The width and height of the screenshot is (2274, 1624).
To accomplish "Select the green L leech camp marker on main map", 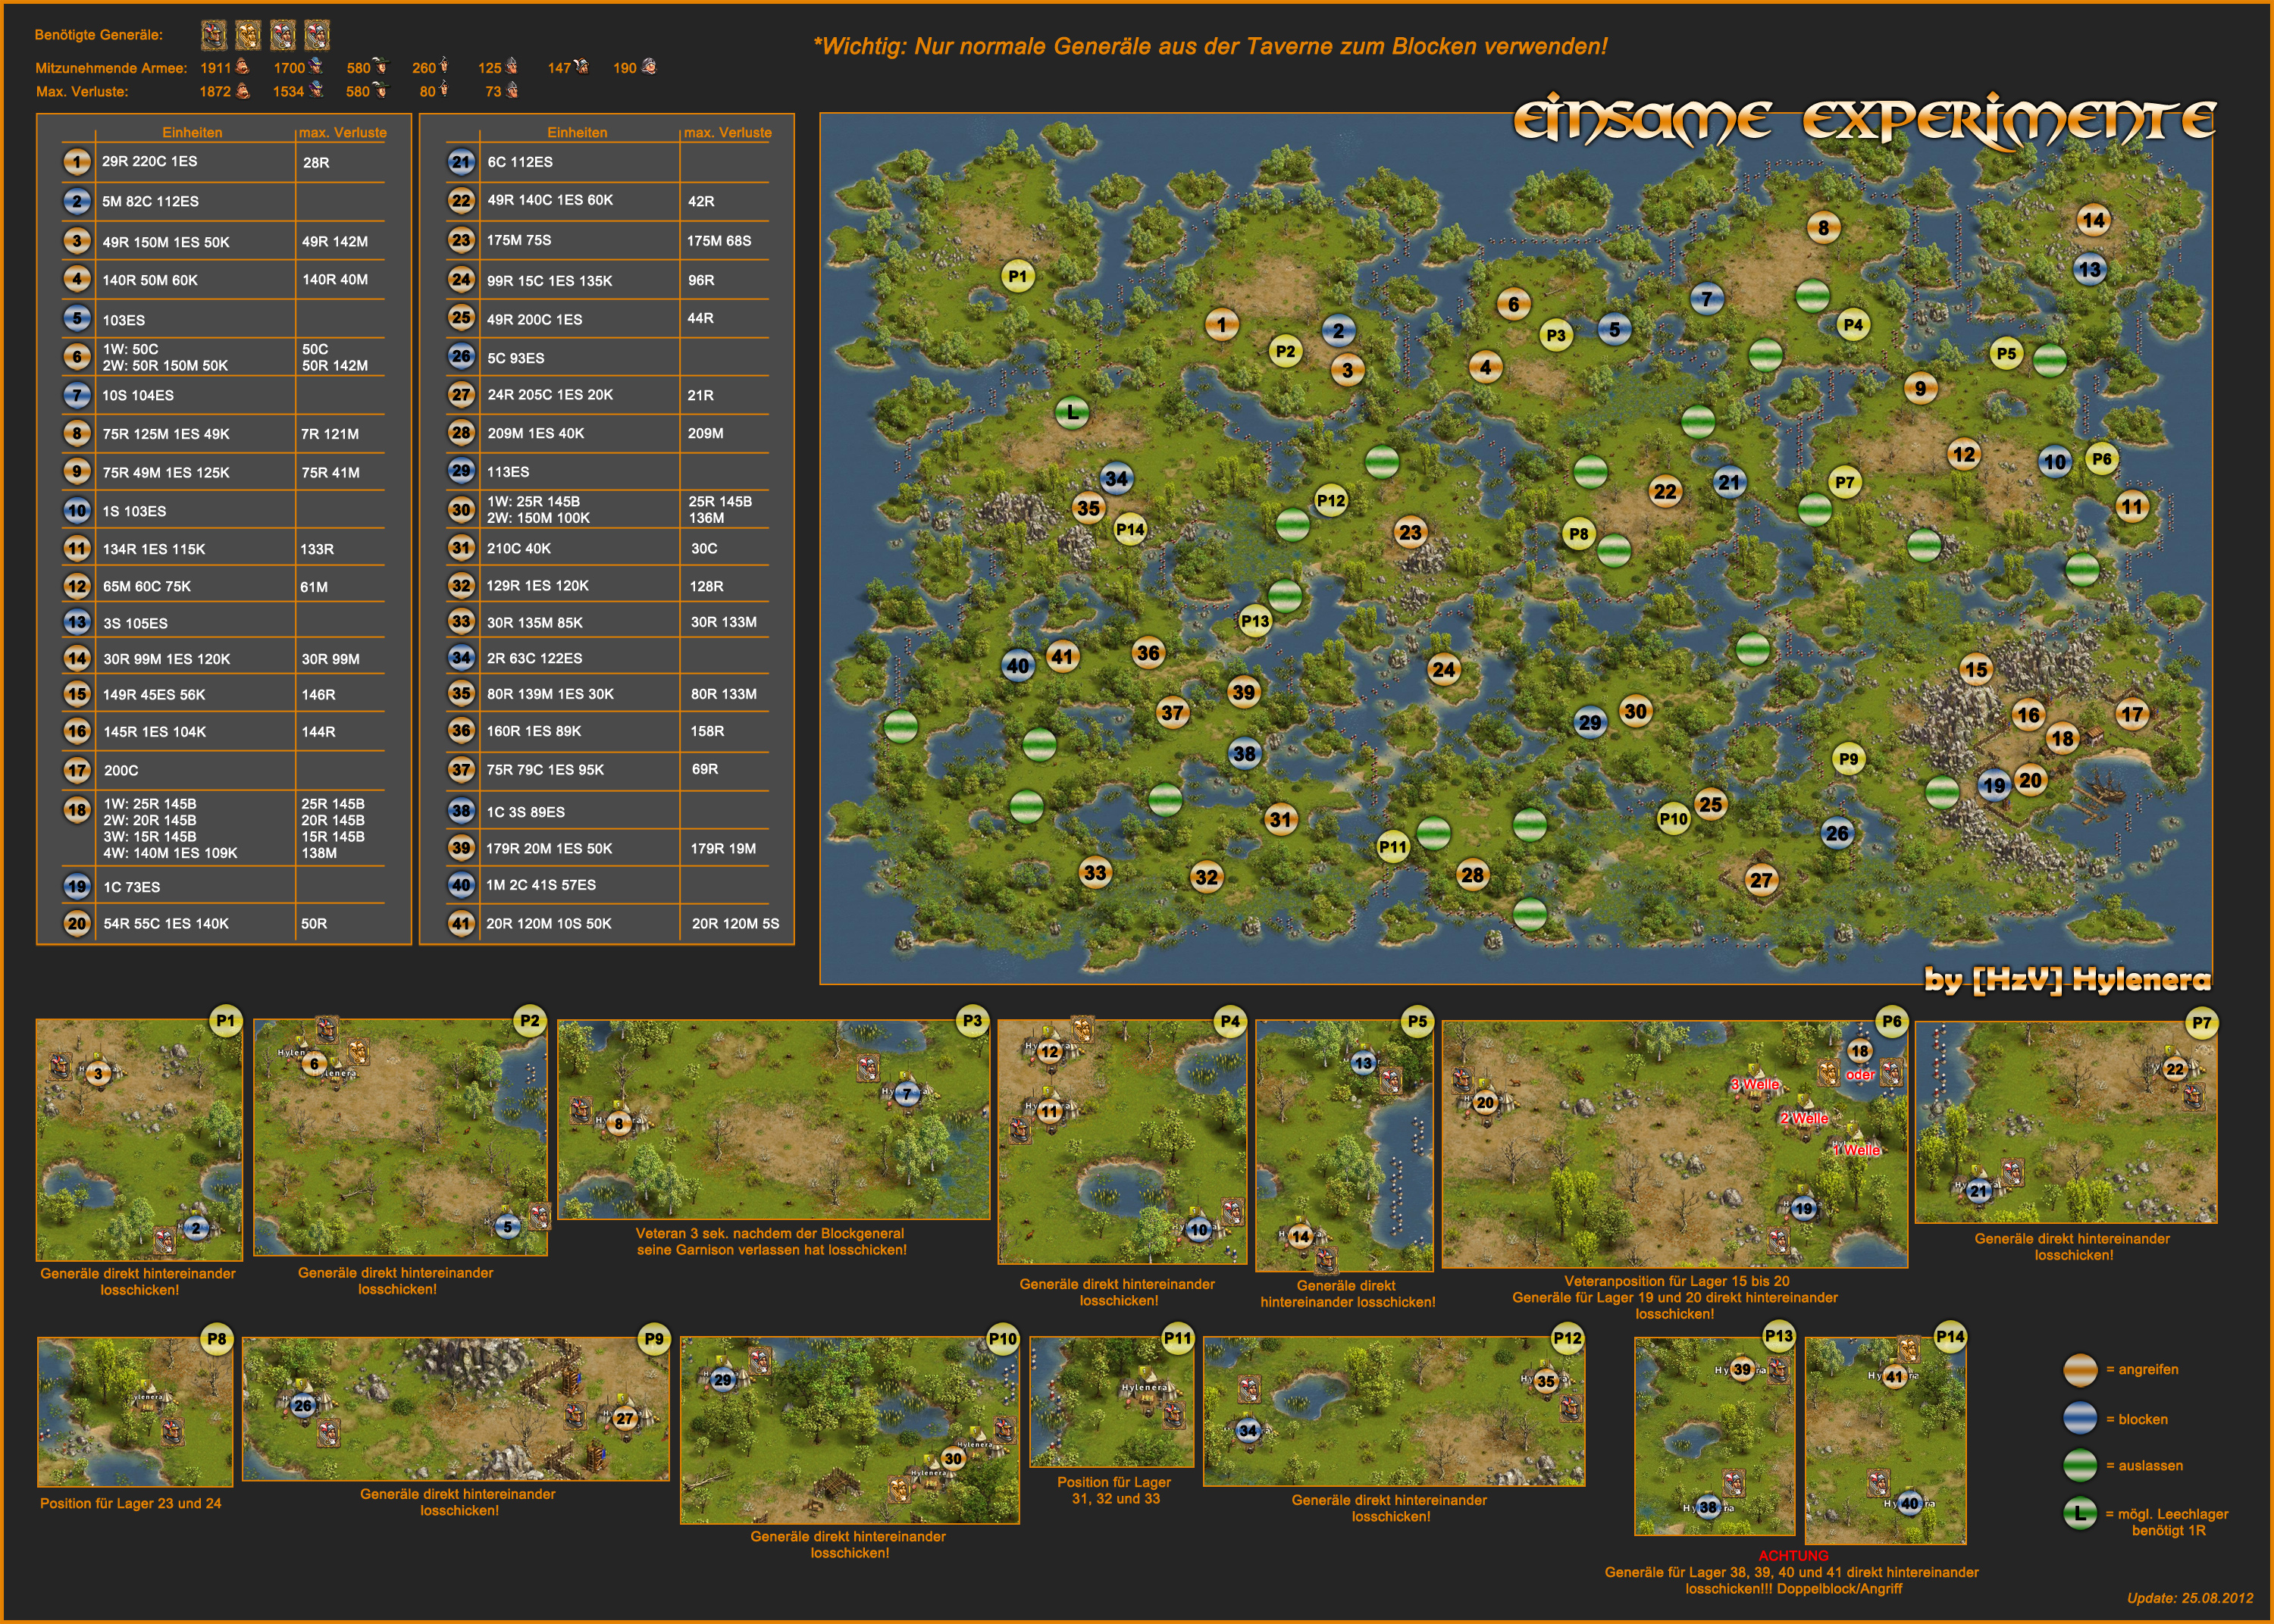I will 1072,412.
